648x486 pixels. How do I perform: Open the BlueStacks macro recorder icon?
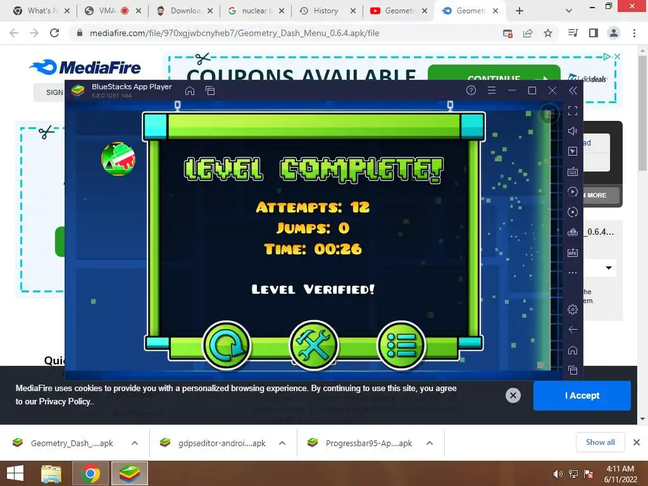pos(573,192)
